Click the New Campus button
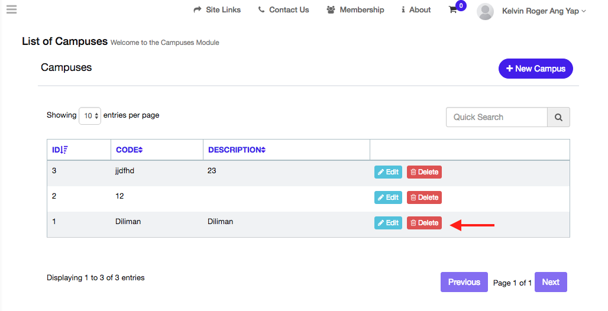The height and width of the screenshot is (311, 608). 535,69
